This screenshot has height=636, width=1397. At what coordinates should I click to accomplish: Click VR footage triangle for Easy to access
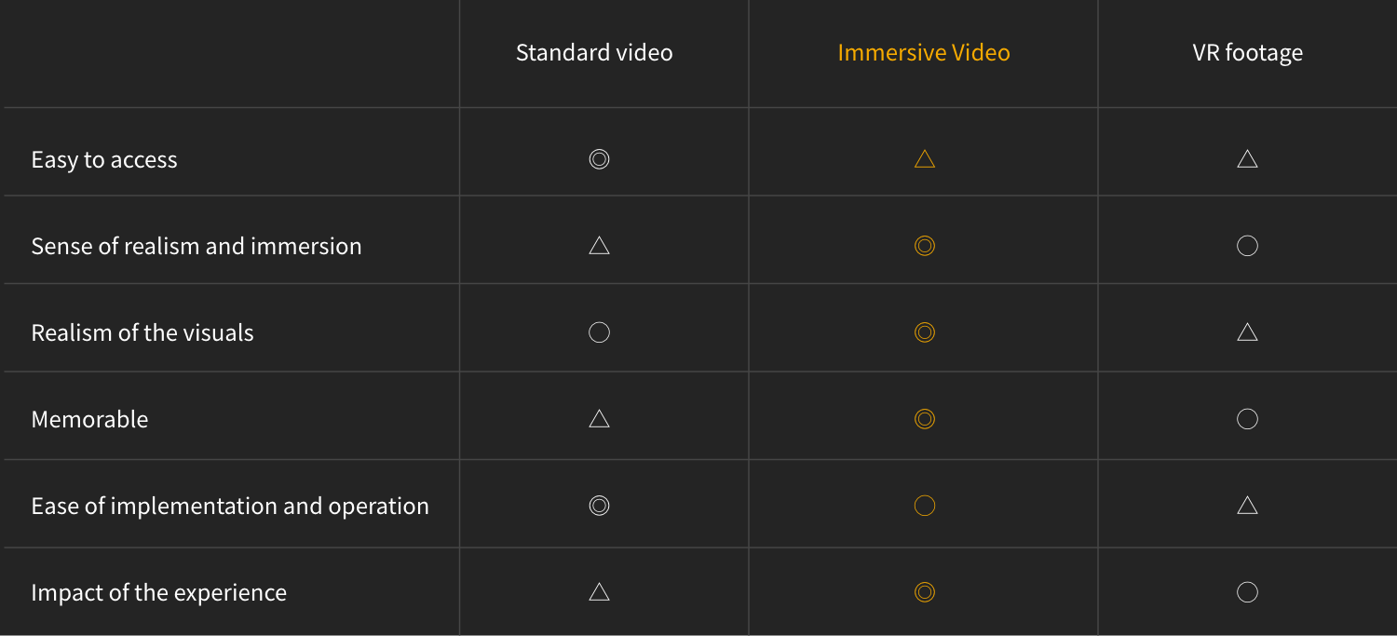point(1247,159)
